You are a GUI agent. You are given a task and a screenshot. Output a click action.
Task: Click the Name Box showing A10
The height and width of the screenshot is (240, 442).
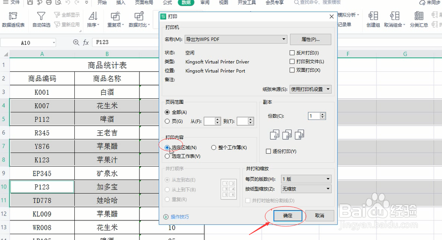[25, 42]
